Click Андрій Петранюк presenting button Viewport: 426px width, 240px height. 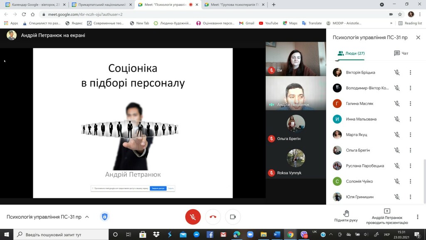pyautogui.click(x=387, y=216)
